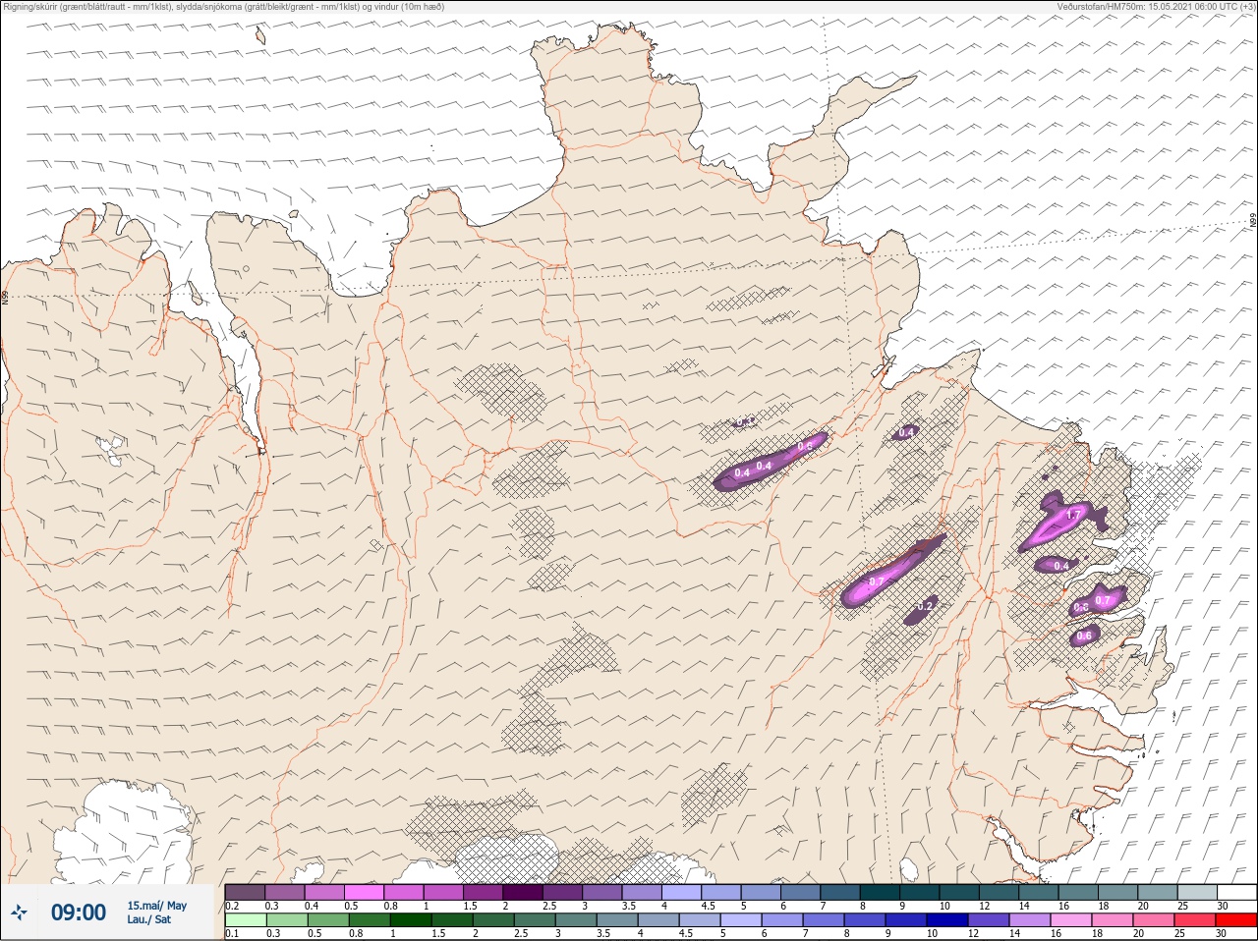This screenshot has width=1258, height=941.
Task: Select the dark blue 10 swatch, bottom legend row
Action: pyautogui.click(x=945, y=920)
